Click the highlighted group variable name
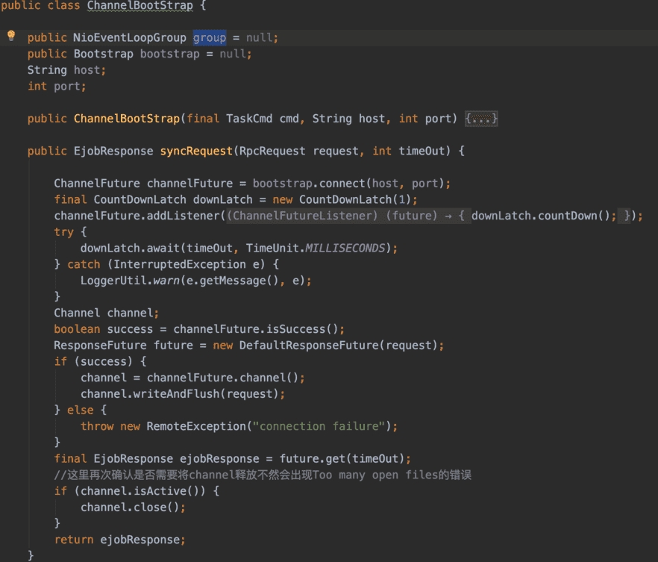Screen dimensions: 658x562 (x=209, y=37)
